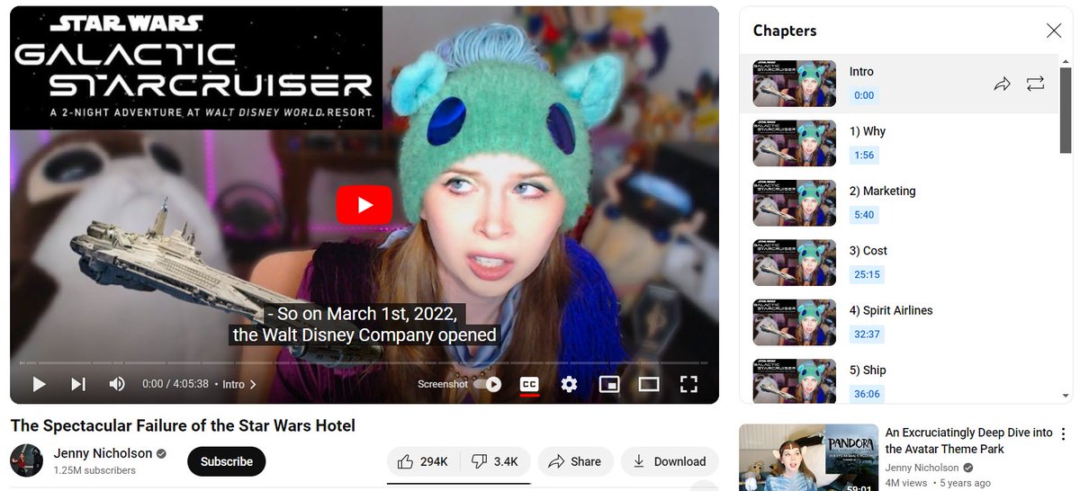The height and width of the screenshot is (491, 1080).
Task: Open the Spirit Airlines chapter thumbnail
Action: 795,322
